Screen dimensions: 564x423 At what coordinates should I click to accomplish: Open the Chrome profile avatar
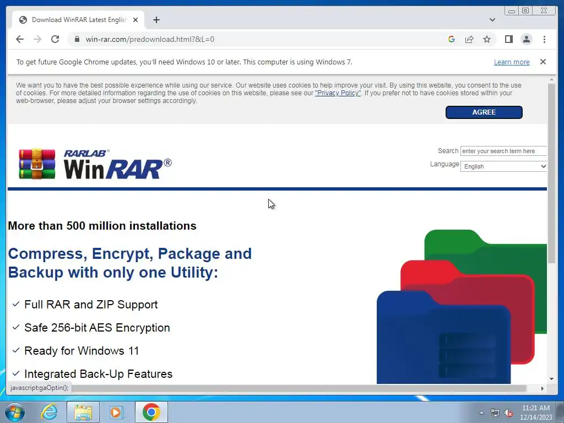coord(526,39)
